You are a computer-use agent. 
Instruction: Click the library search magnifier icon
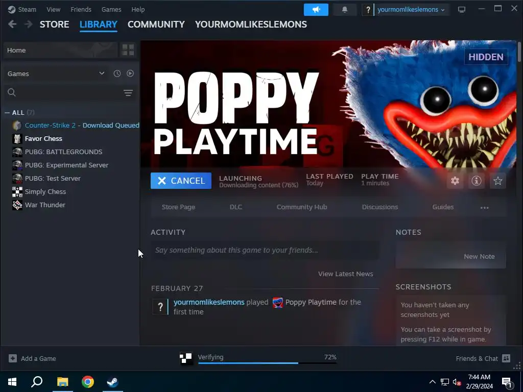[12, 92]
